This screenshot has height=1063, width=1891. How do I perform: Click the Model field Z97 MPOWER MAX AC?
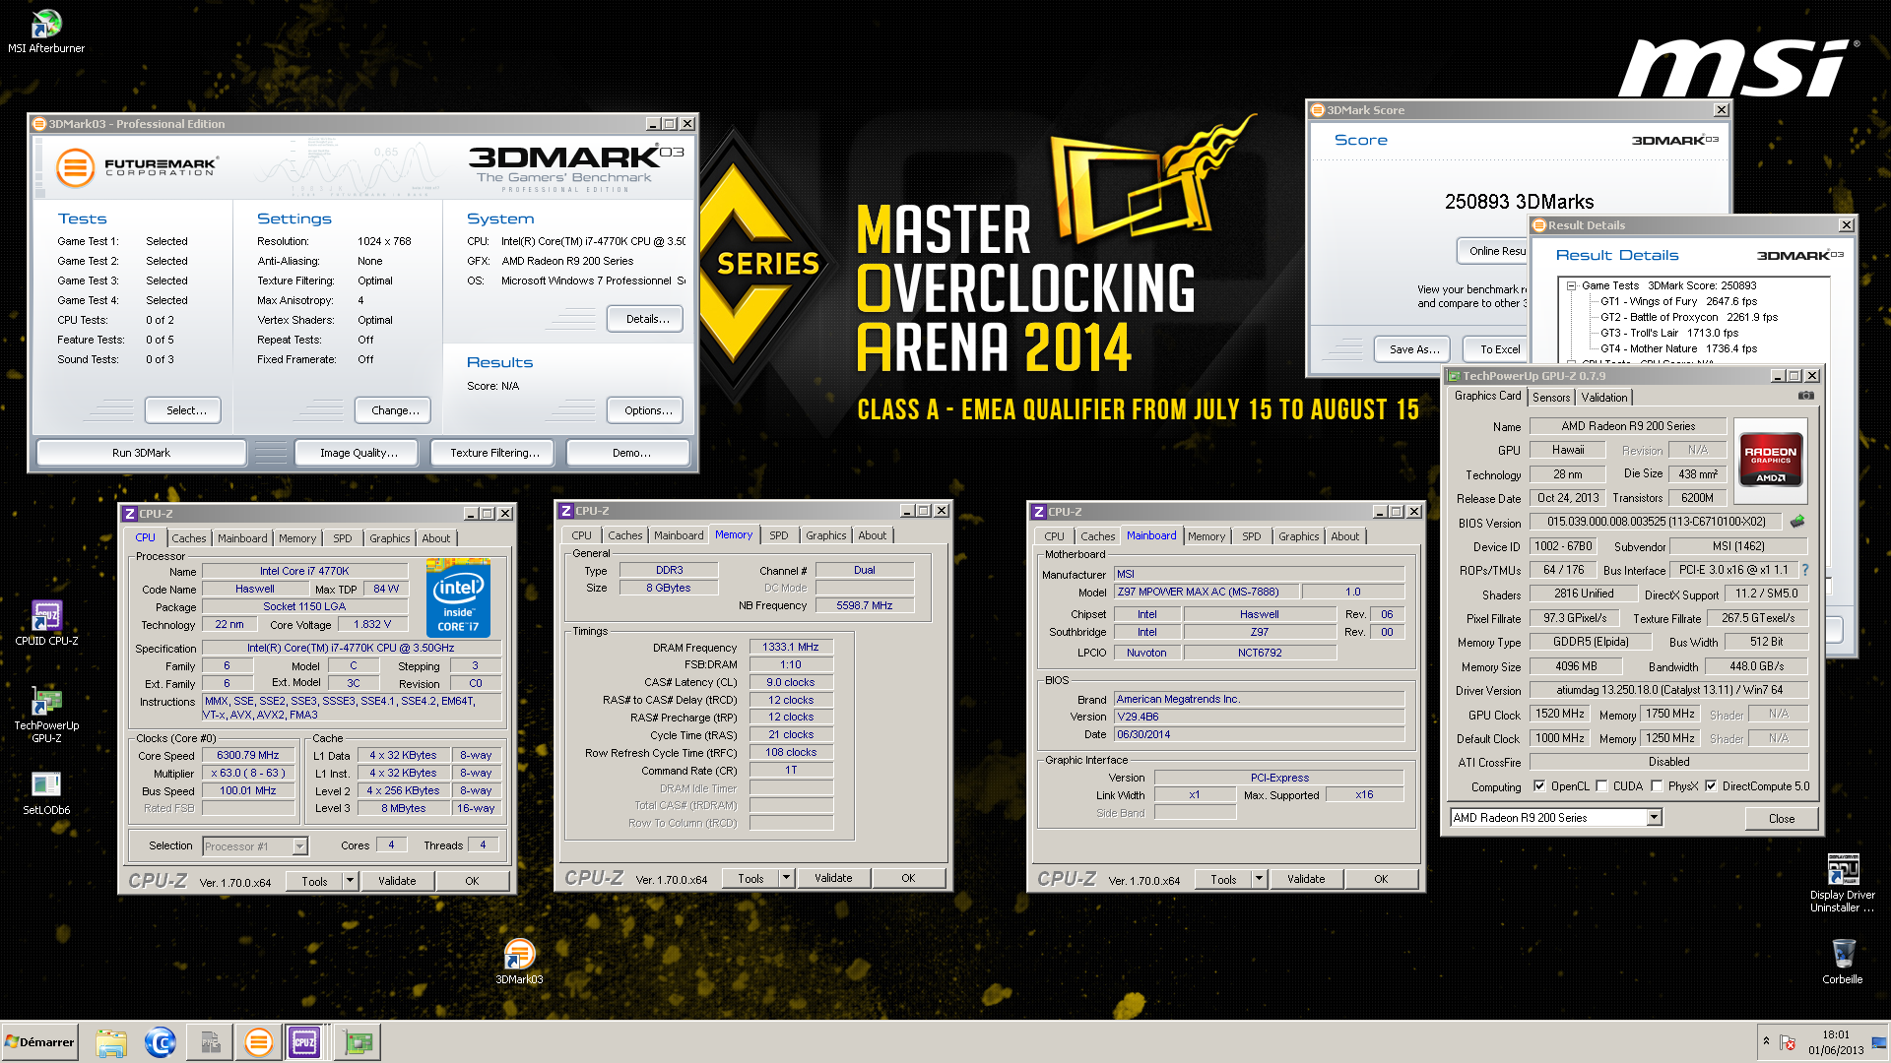tap(1206, 592)
